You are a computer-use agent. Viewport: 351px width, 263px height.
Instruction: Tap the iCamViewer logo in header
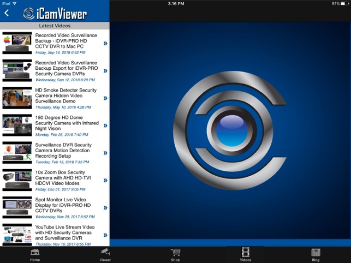coord(55,14)
